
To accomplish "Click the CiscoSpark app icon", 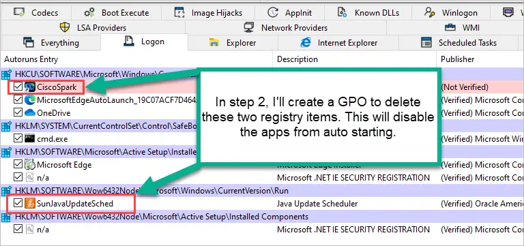I will (30, 87).
